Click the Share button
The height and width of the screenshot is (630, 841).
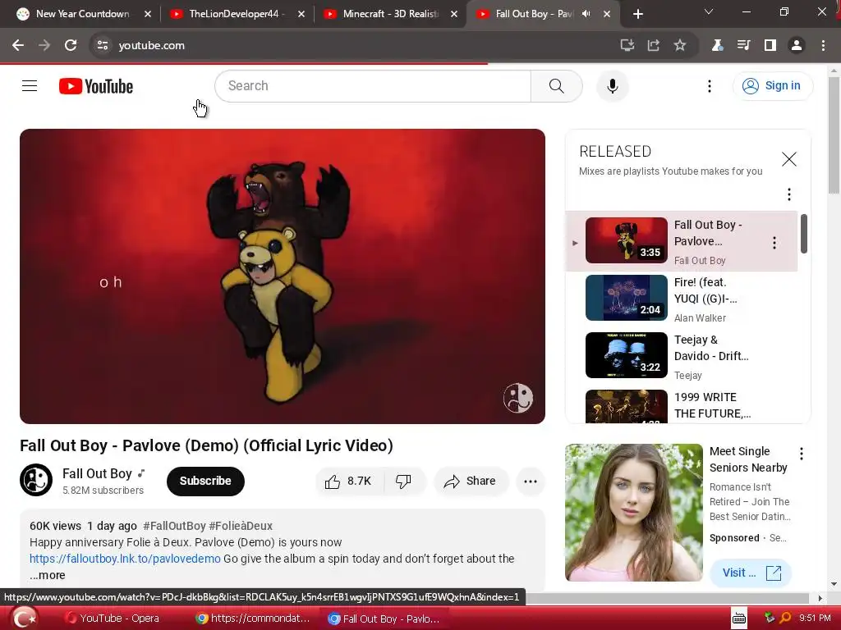pos(471,481)
